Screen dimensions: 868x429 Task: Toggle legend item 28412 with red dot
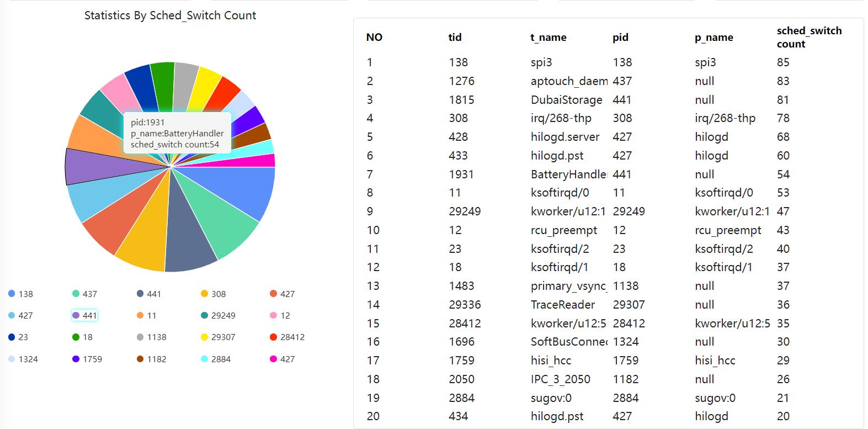click(x=287, y=337)
